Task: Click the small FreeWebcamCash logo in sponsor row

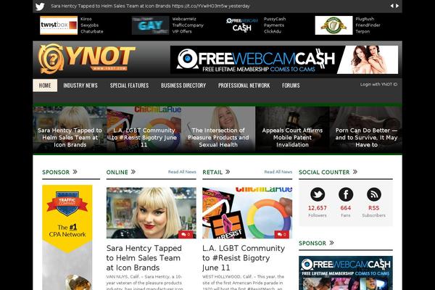Action: (242, 25)
